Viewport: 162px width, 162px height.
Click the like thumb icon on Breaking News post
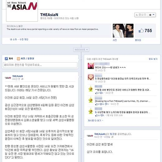96,104
